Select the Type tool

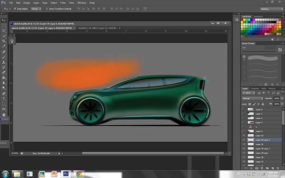pyautogui.click(x=4, y=99)
